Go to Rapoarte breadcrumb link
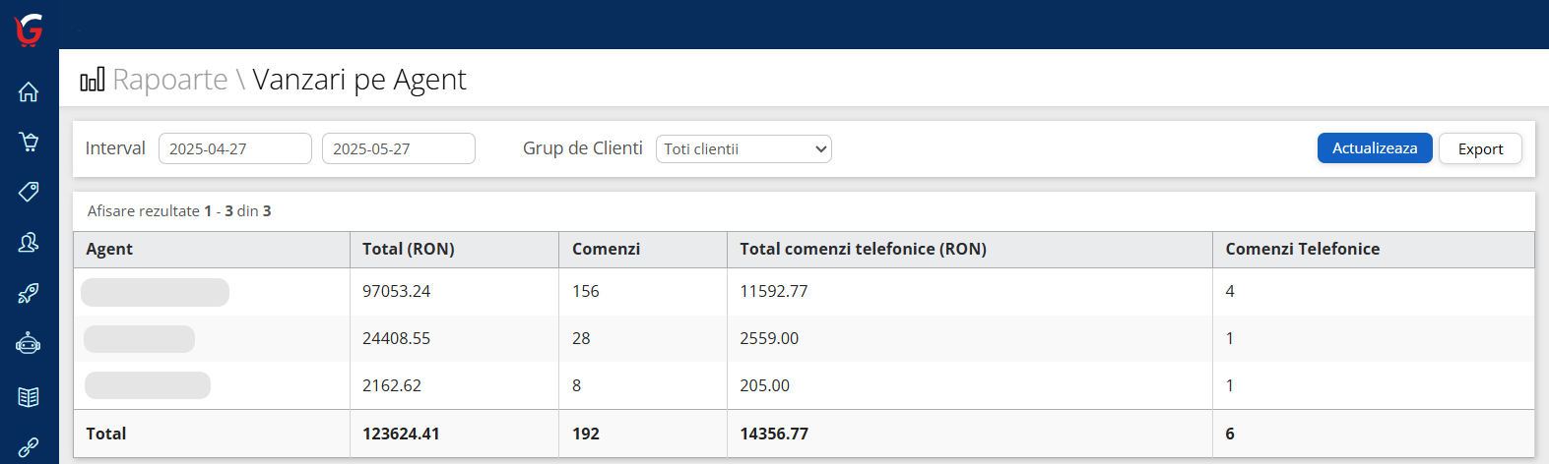 tap(170, 80)
